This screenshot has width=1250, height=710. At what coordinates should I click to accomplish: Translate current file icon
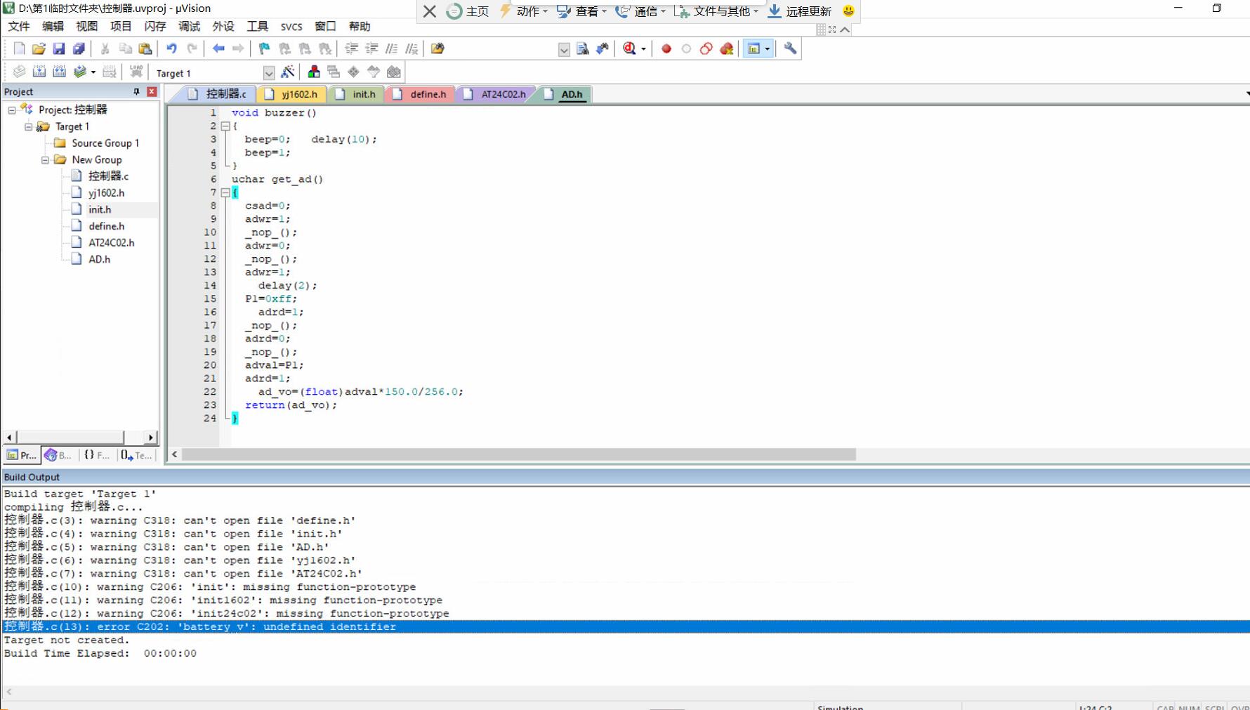19,72
